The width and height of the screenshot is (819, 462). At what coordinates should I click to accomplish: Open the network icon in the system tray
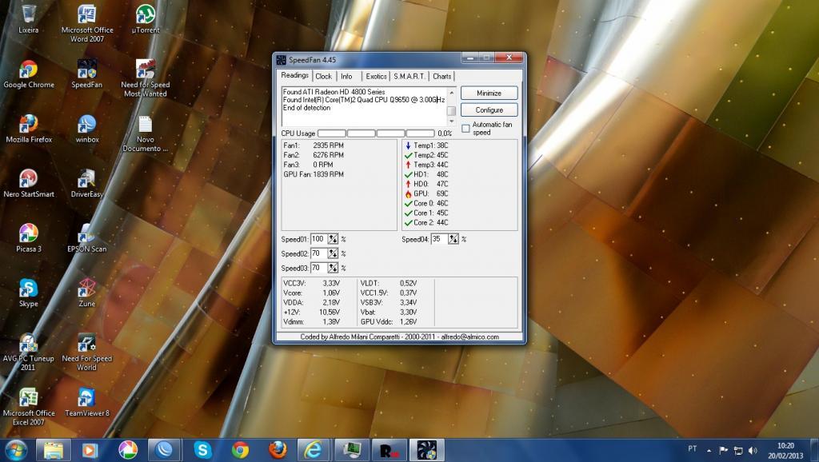tap(738, 450)
